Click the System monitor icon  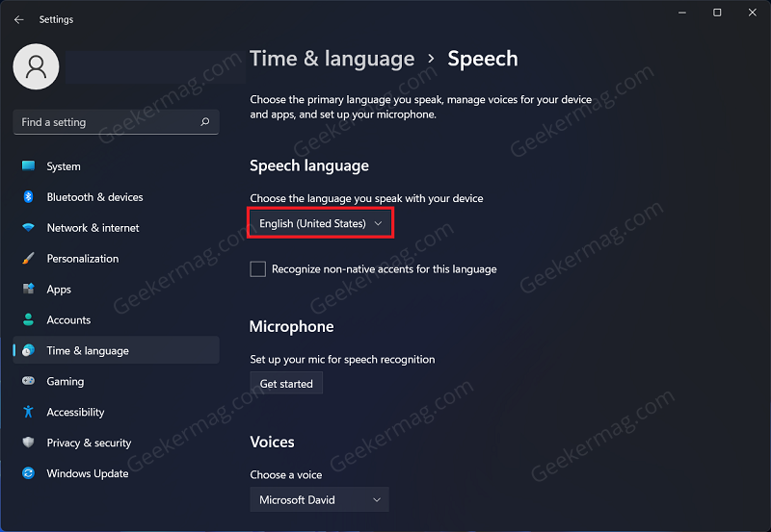(x=29, y=165)
